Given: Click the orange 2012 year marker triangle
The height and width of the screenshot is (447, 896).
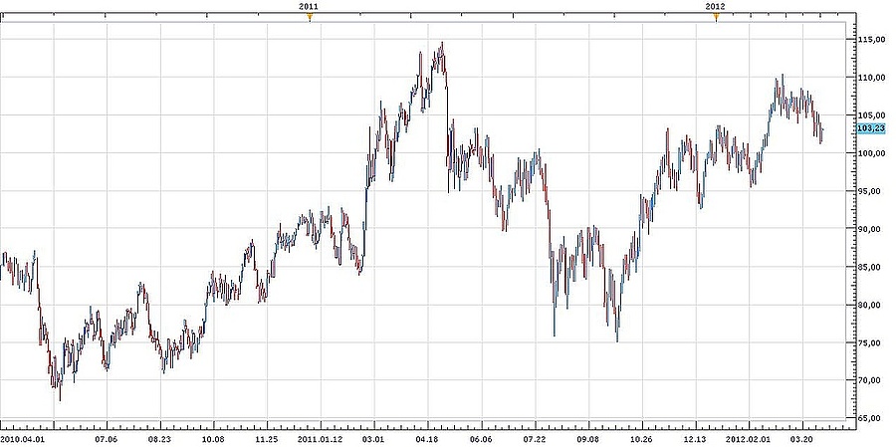Looking at the screenshot, I should [716, 17].
